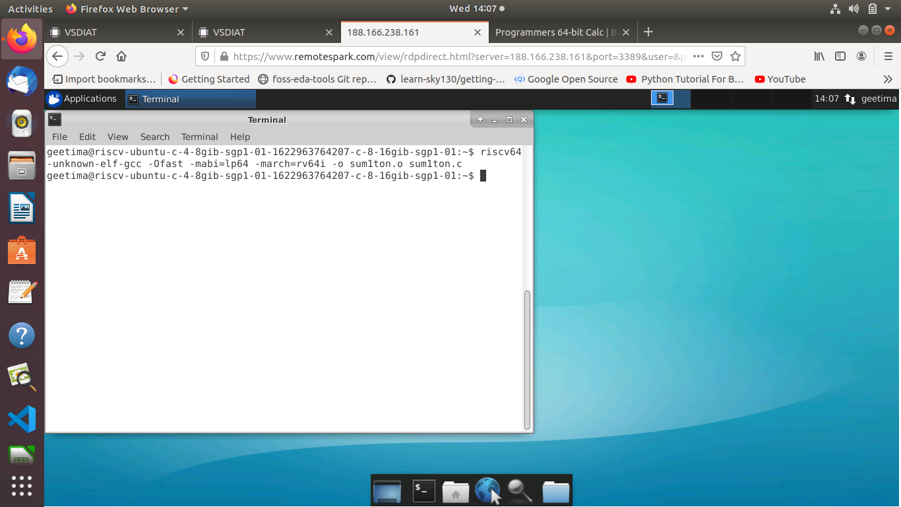Click the remotespark URL address field
This screenshot has height=507, width=901.
[x=460, y=57]
